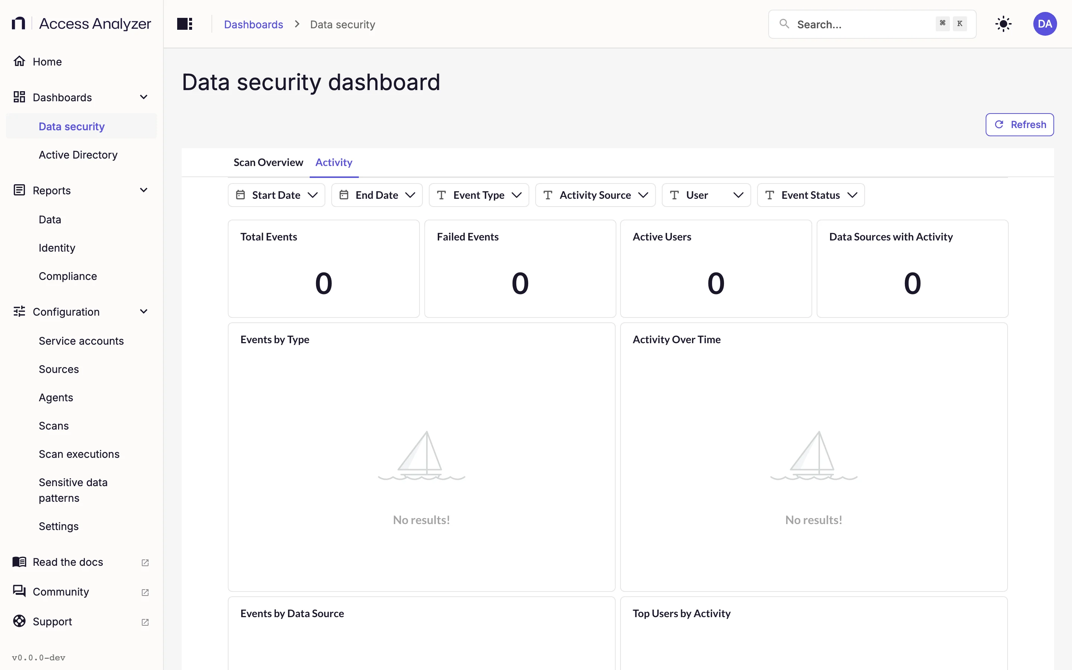This screenshot has height=670, width=1072.
Task: Click Top Users by Activity heading
Action: click(681, 613)
